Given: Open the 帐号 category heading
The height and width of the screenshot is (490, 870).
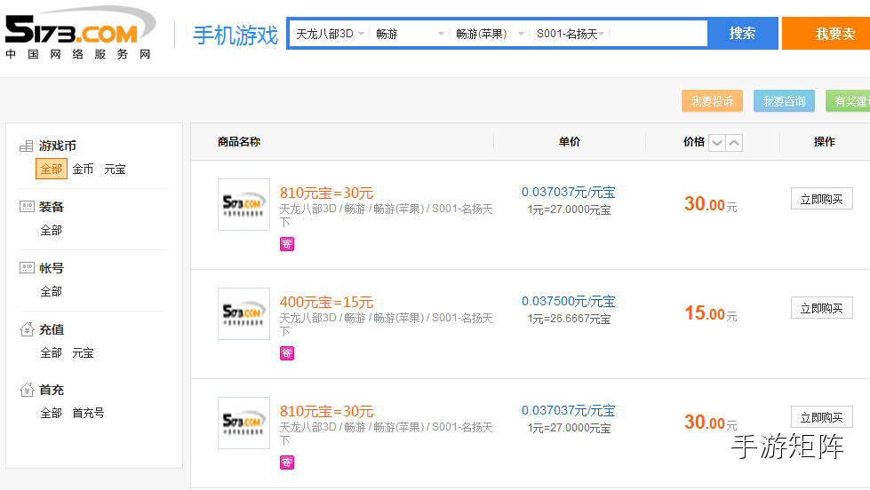Looking at the screenshot, I should [x=52, y=268].
